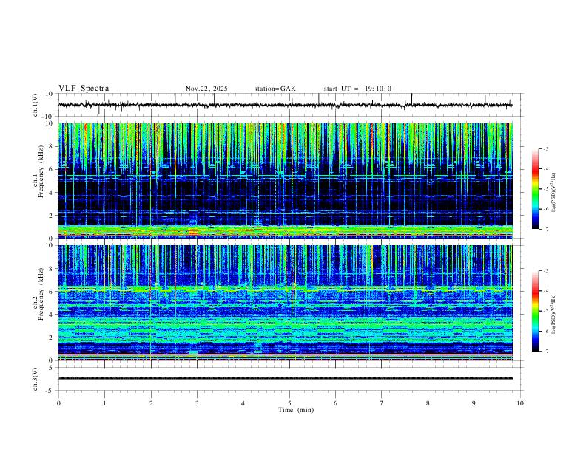Click the date text "Nov.22, 2025"
Viewport: 586px width, 452px height.
point(206,89)
